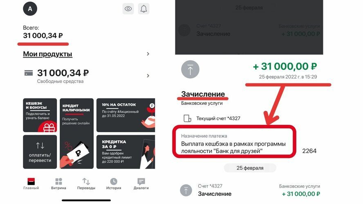
Task: Select the Текущий счет *4327 account row
Action: [x=212, y=118]
